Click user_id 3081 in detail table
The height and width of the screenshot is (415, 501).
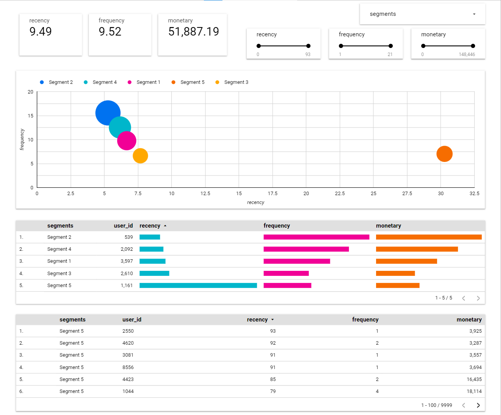tap(128, 355)
